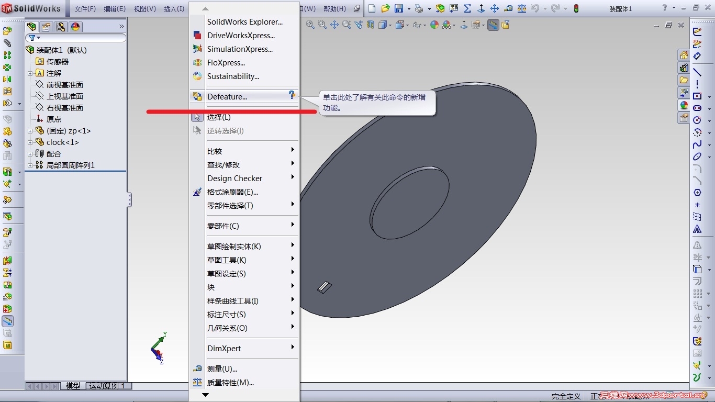Screen dimensions: 715x402
Task: Select the Spline sketch tool
Action: (x=697, y=144)
